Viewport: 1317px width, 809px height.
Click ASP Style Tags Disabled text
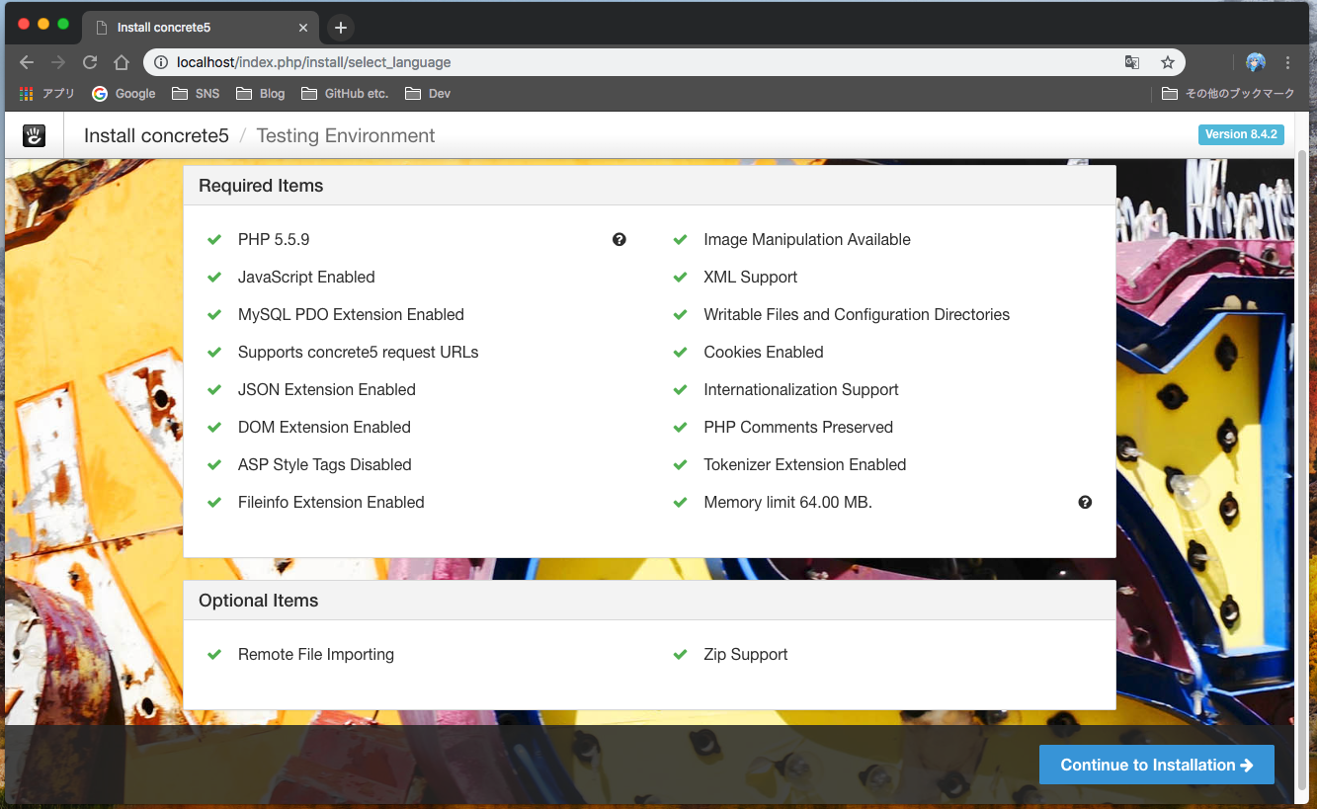[x=324, y=464]
